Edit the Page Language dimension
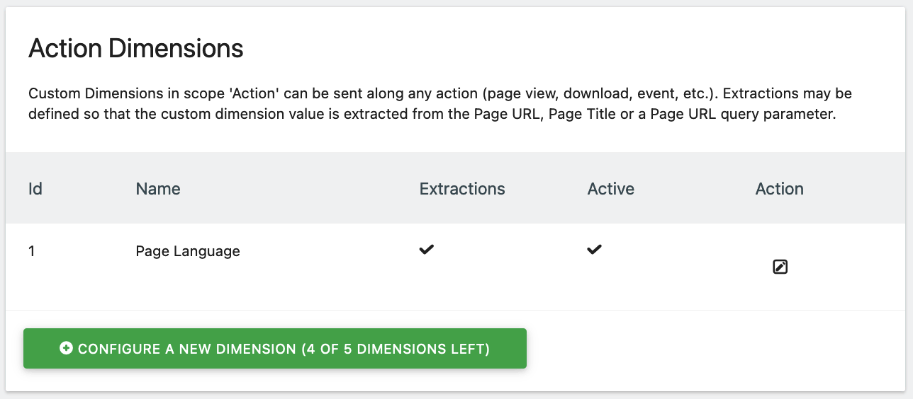The height and width of the screenshot is (399, 913). 780,267
